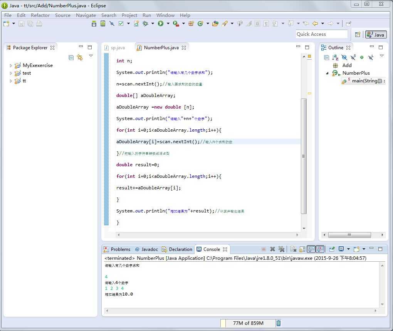Click the New file toolbar icon
Image resolution: width=393 pixels, height=331 pixels.
click(6, 23)
